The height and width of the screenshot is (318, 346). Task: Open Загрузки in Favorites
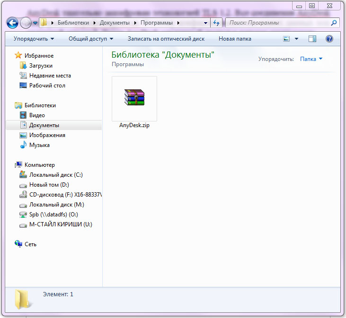point(41,66)
